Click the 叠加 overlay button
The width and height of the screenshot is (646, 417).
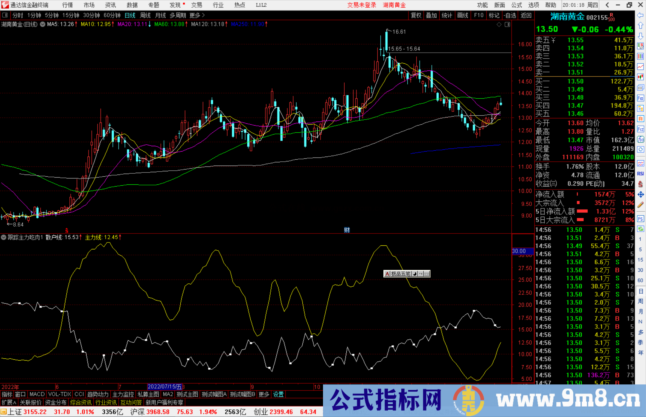[432, 15]
